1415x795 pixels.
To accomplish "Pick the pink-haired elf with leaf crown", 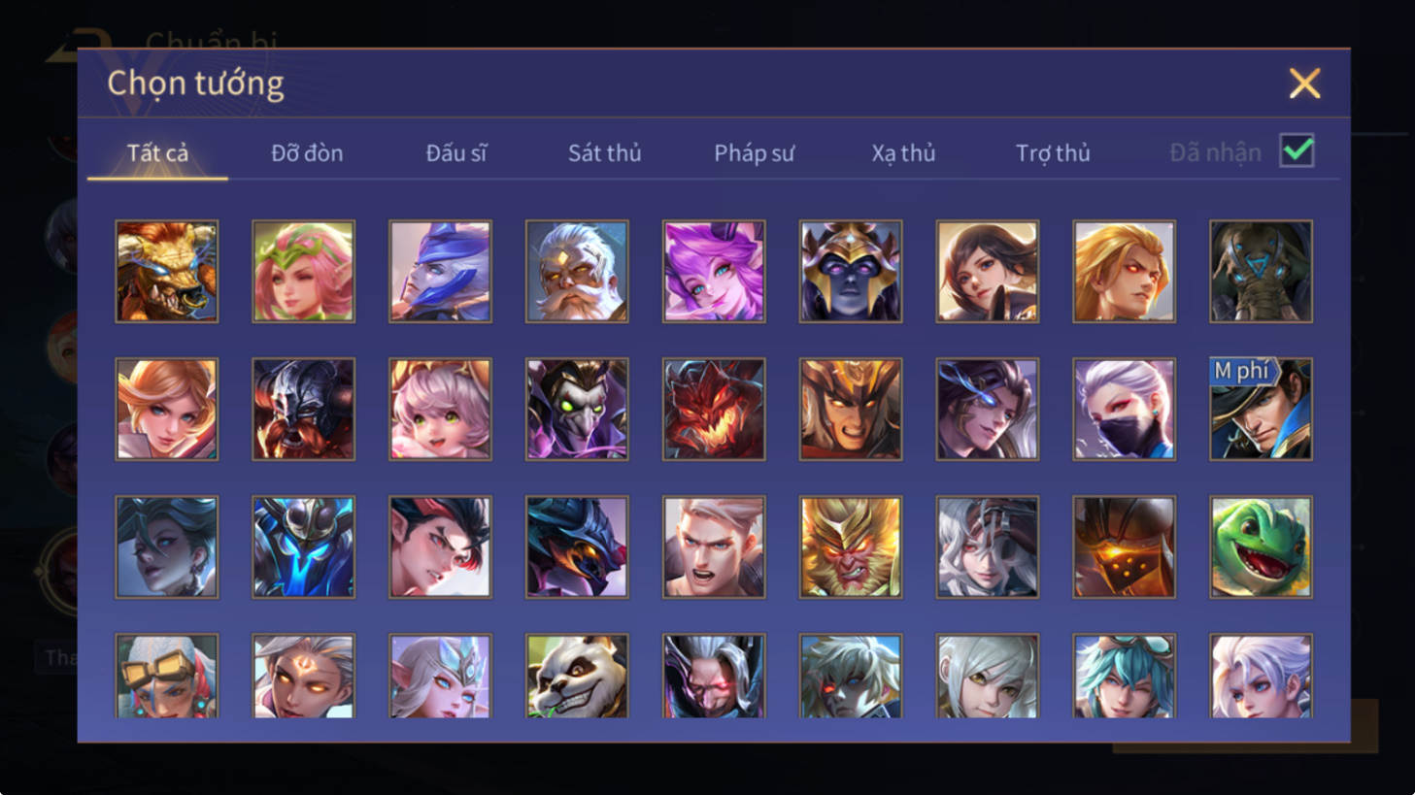I will 304,271.
